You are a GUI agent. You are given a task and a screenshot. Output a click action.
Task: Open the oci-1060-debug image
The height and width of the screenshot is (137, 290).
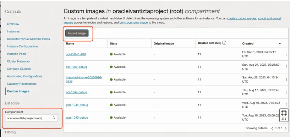tap(76, 67)
